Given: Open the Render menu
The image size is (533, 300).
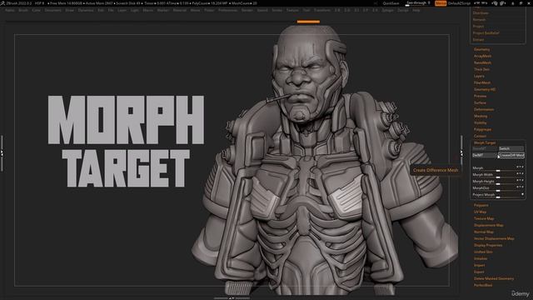Looking at the screenshot, I should (247, 10).
